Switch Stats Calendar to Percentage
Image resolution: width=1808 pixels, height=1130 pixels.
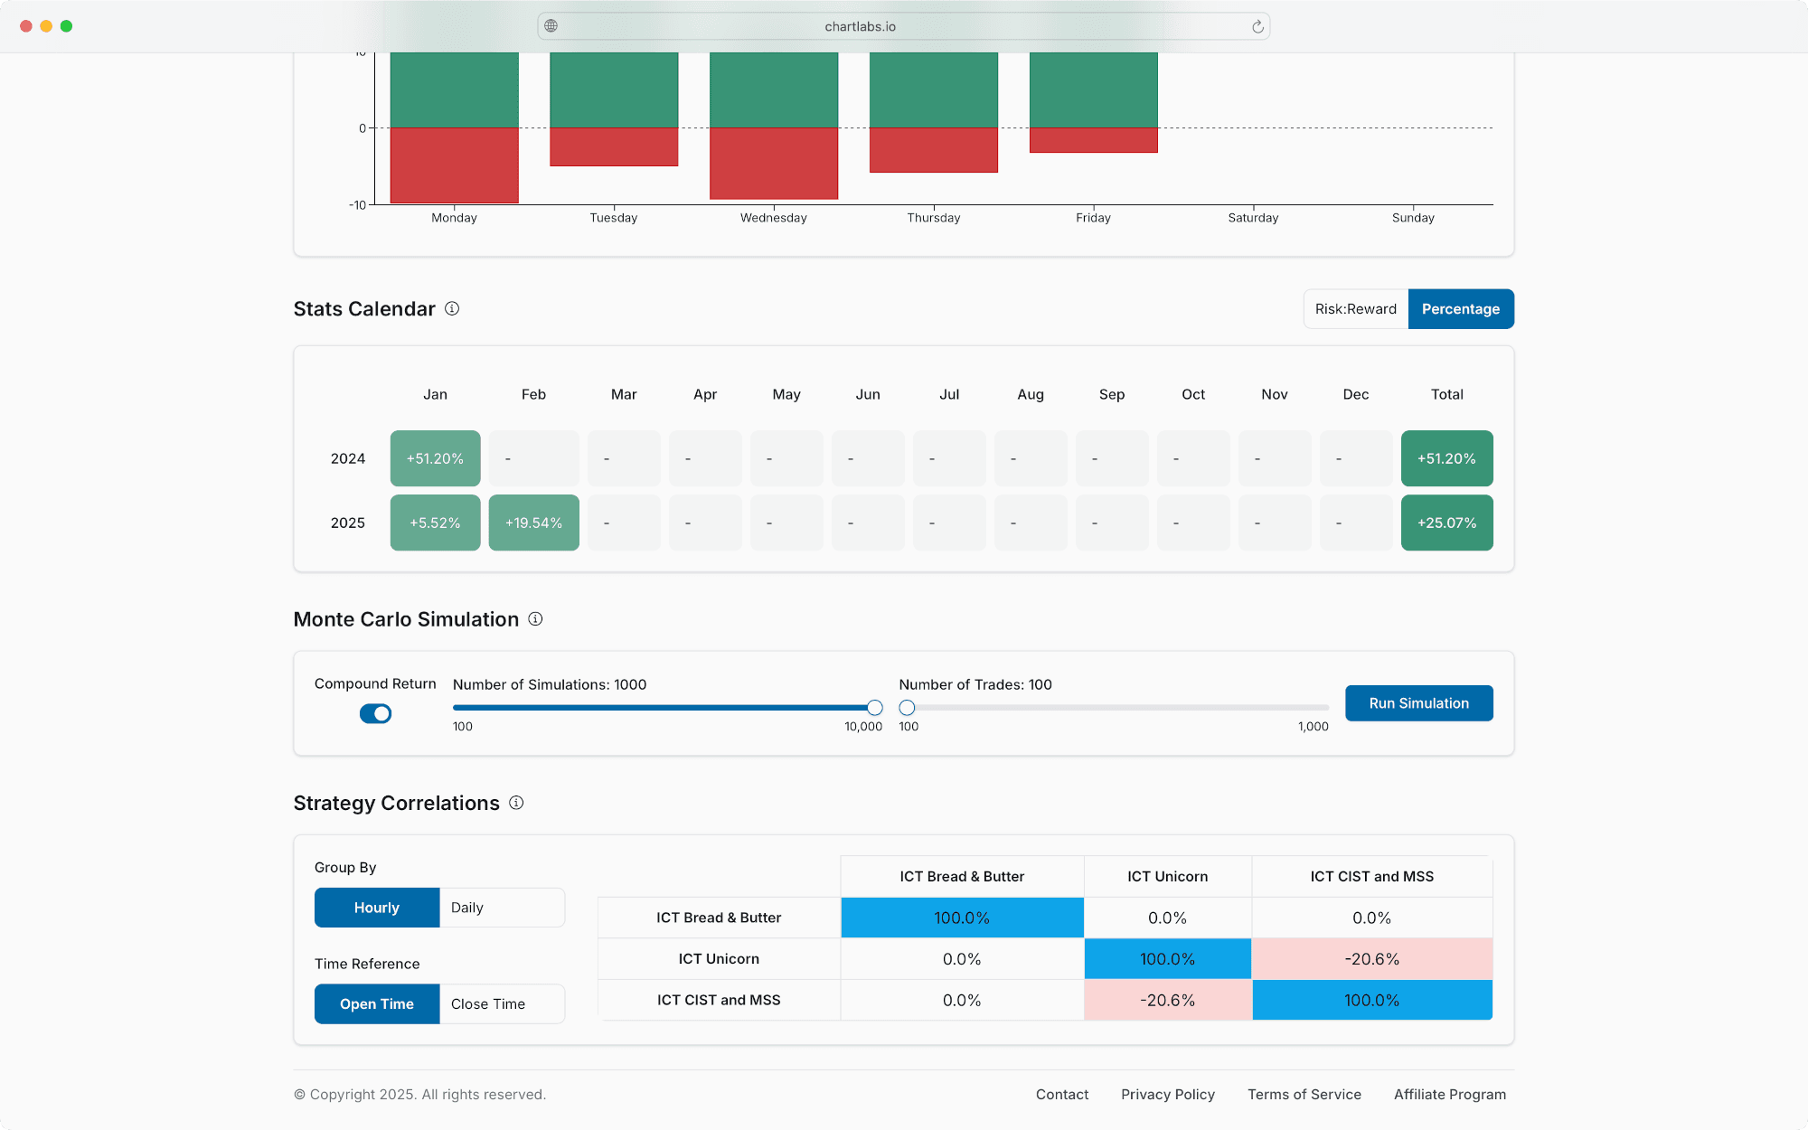tap(1460, 309)
